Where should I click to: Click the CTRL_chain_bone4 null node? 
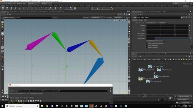[x=150, y=66]
